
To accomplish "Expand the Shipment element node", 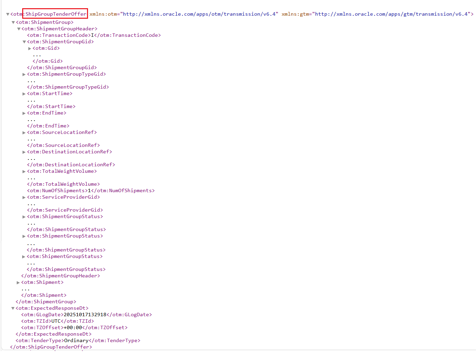I will coord(18,282).
